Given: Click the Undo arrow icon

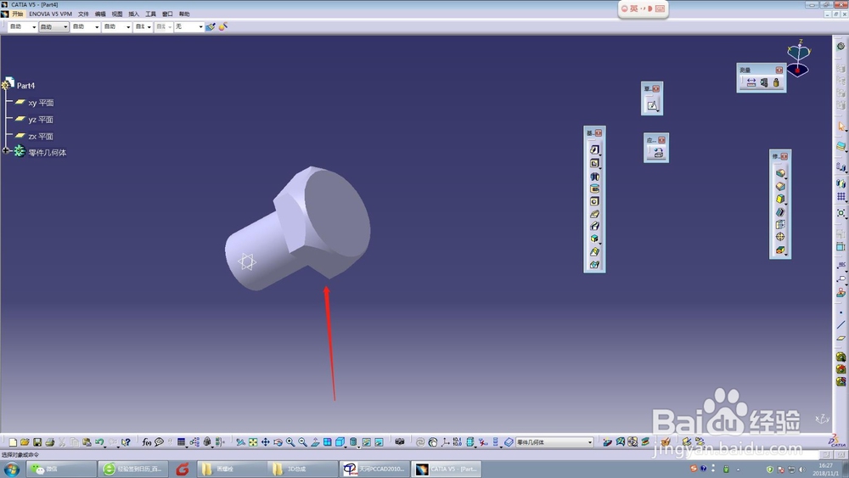Looking at the screenshot, I should (x=99, y=442).
